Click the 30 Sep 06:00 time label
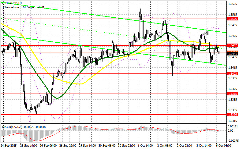 click(x=107, y=146)
